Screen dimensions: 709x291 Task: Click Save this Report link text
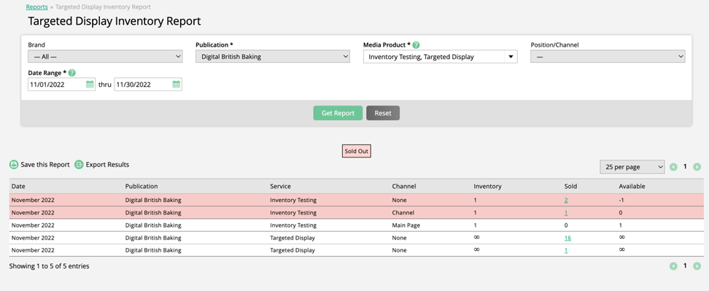pyautogui.click(x=45, y=165)
